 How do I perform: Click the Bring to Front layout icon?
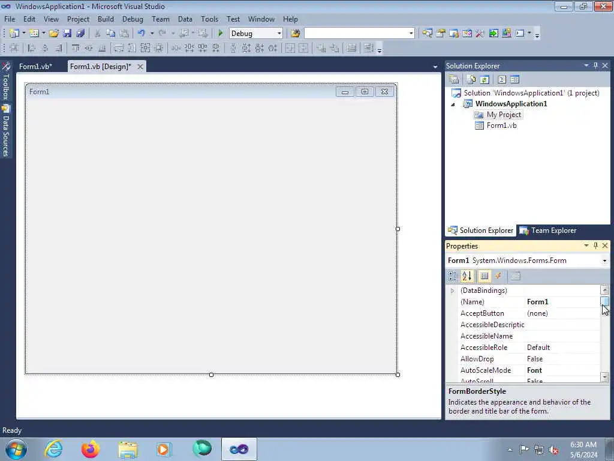tap(321, 48)
